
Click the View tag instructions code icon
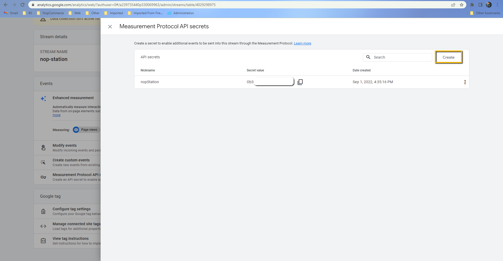click(43, 241)
